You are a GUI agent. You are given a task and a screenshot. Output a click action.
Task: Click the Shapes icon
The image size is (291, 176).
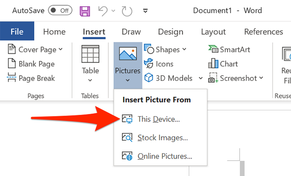coord(149,49)
